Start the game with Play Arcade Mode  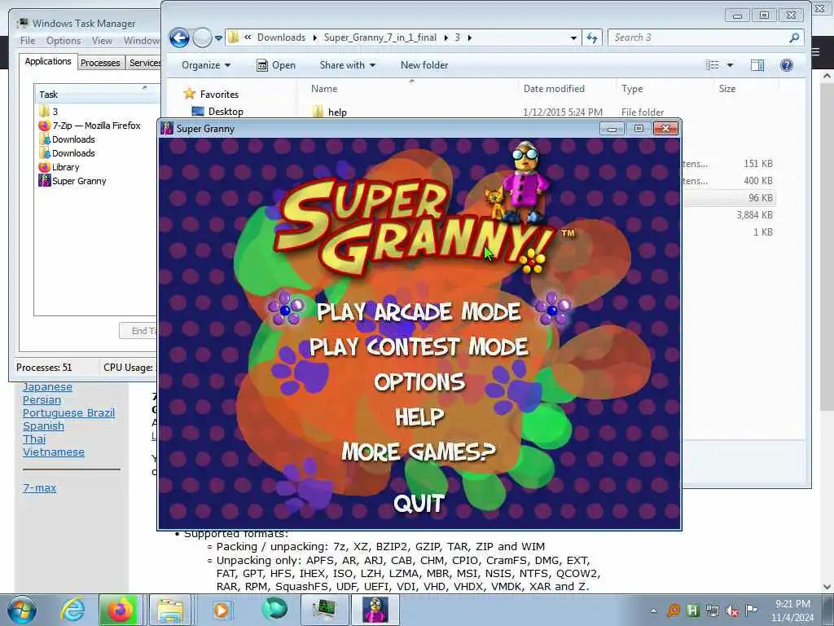click(419, 311)
